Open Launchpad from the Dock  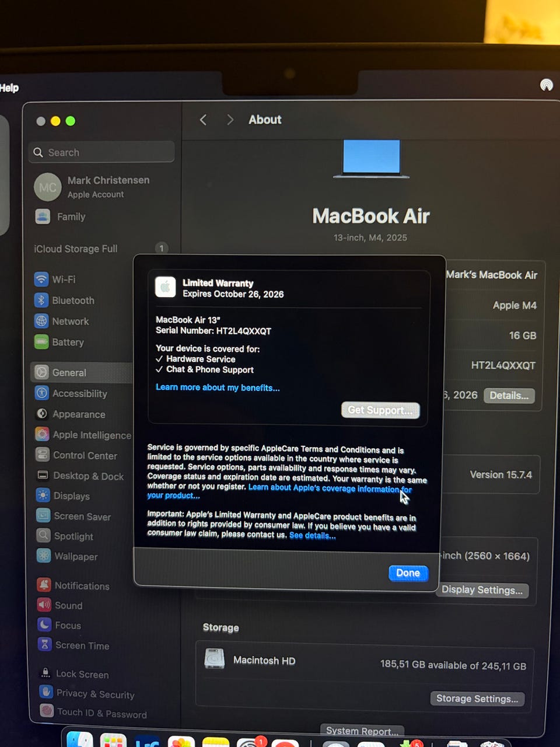113,741
